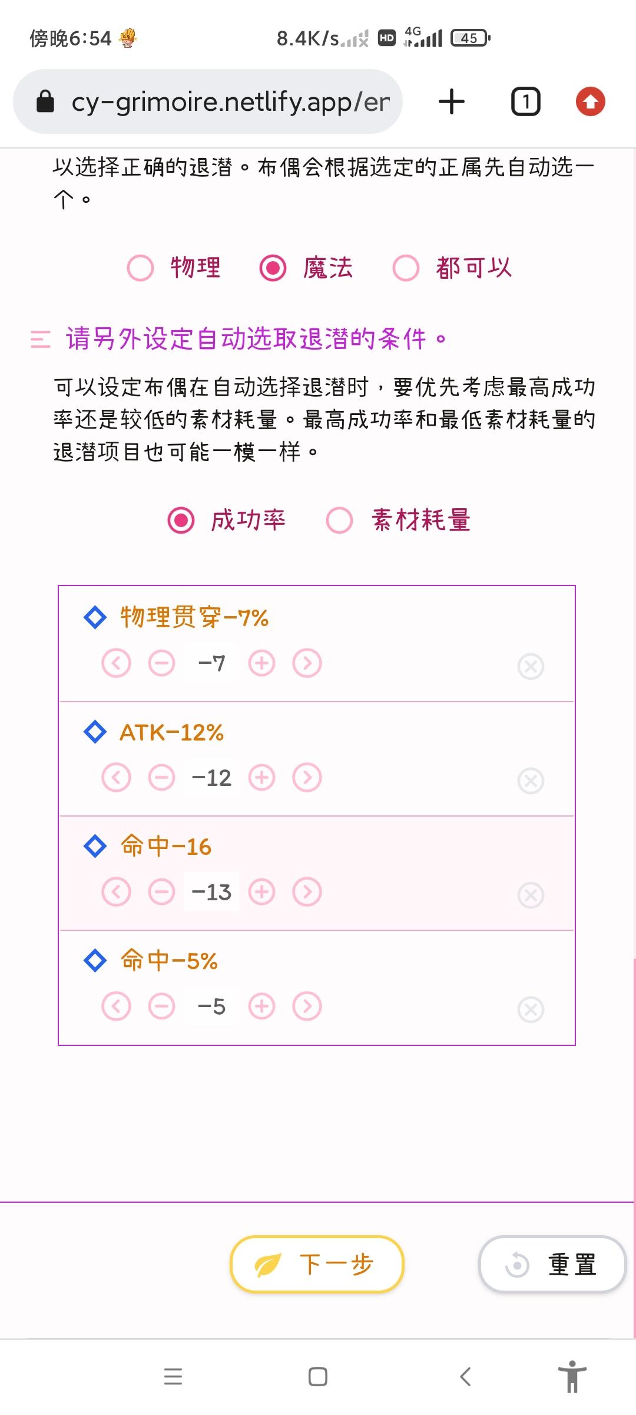The image size is (636, 1415).
Task: Click plus icon for 物理贯穿-7% row
Action: coord(262,663)
